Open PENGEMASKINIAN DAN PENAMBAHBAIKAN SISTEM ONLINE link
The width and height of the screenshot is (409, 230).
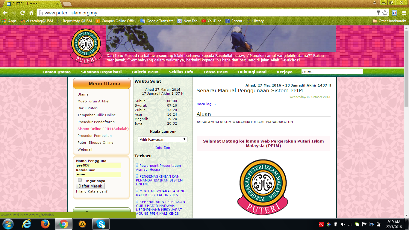click(159, 180)
